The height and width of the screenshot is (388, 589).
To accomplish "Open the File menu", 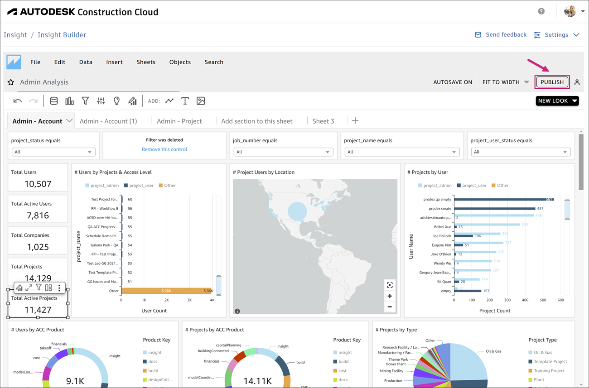I will (x=35, y=62).
